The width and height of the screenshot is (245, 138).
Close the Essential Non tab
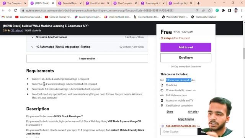click(81, 3)
